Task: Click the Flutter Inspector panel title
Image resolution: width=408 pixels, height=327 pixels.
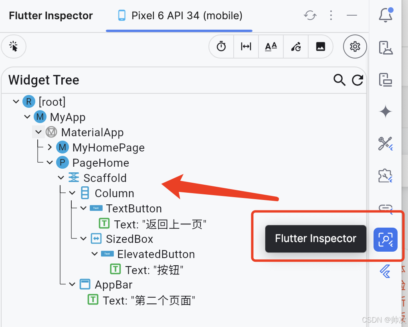Action: click(51, 16)
